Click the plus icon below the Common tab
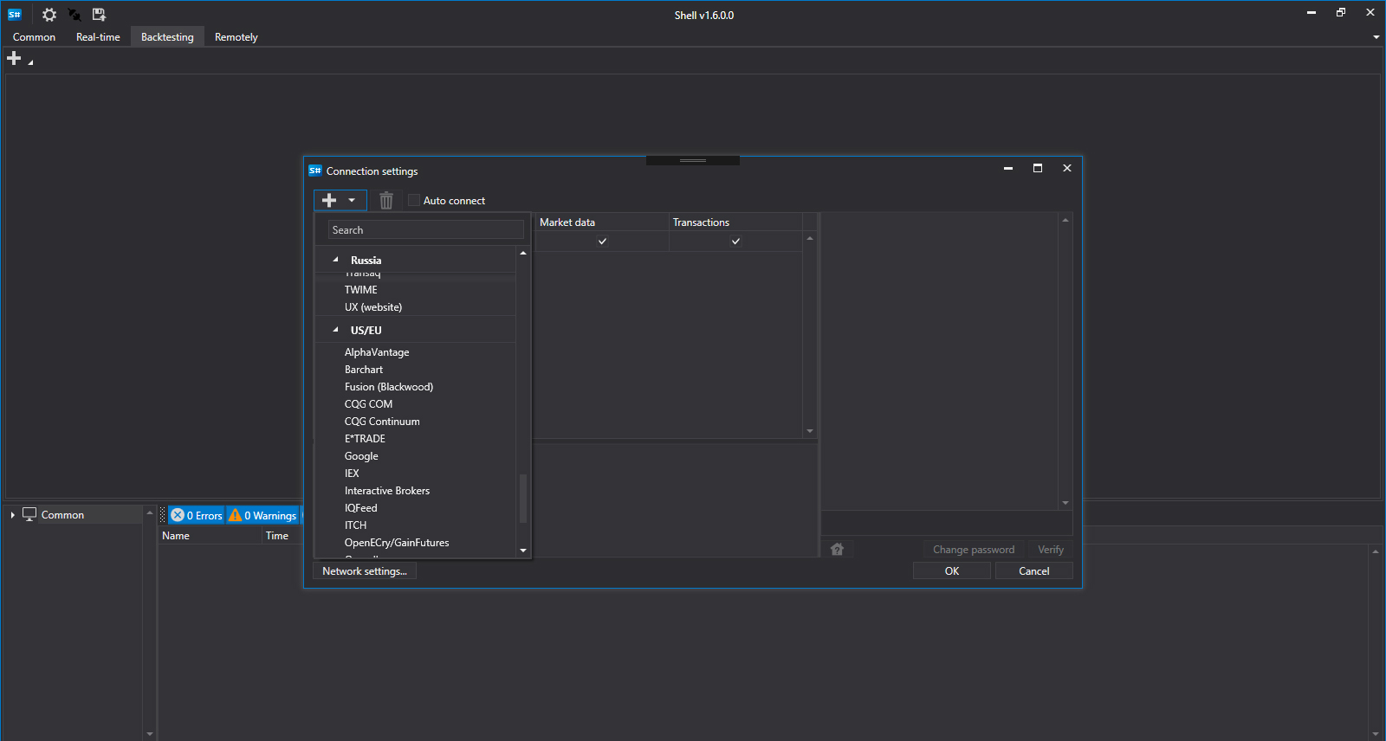This screenshot has height=741, width=1386. click(x=14, y=58)
